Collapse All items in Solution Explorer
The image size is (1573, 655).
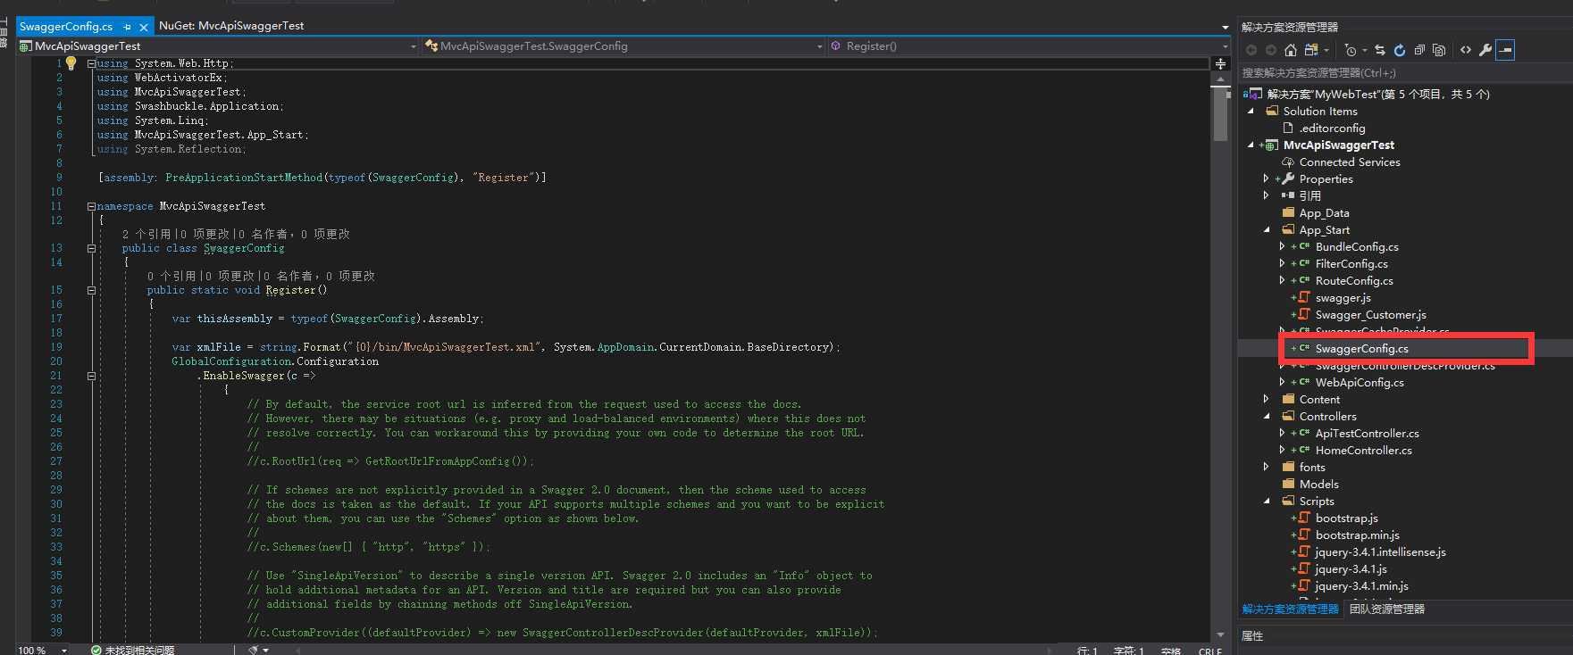(1419, 50)
